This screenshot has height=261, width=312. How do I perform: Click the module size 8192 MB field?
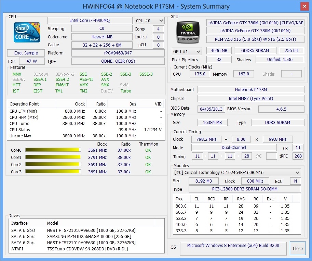[x=204, y=181]
